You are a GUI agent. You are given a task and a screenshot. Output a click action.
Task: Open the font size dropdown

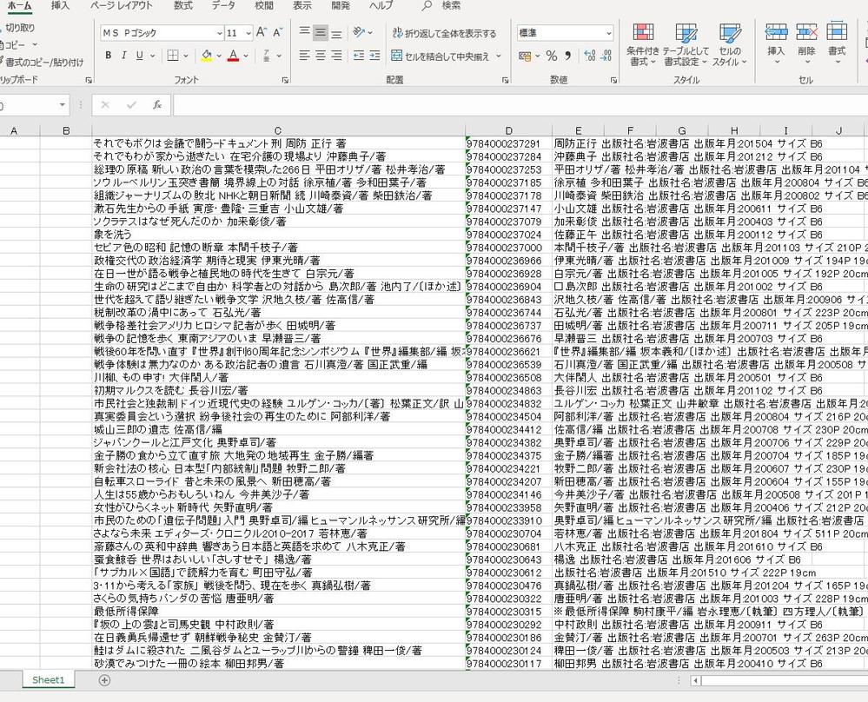[248, 33]
